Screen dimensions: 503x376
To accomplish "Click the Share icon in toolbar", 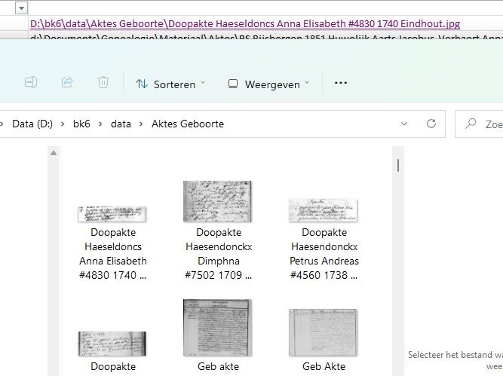I will (x=67, y=82).
